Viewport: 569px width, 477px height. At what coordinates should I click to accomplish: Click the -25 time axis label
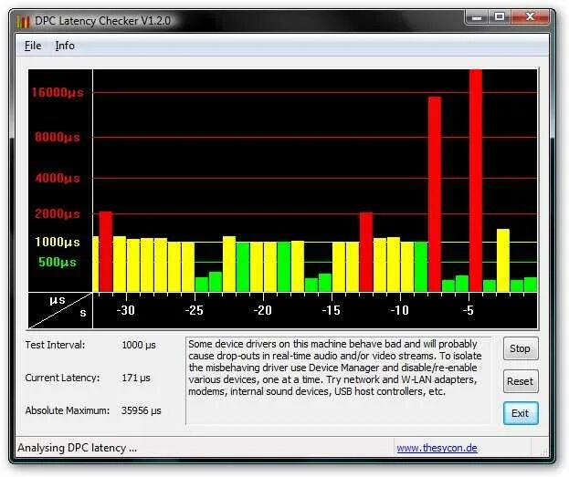tap(195, 310)
